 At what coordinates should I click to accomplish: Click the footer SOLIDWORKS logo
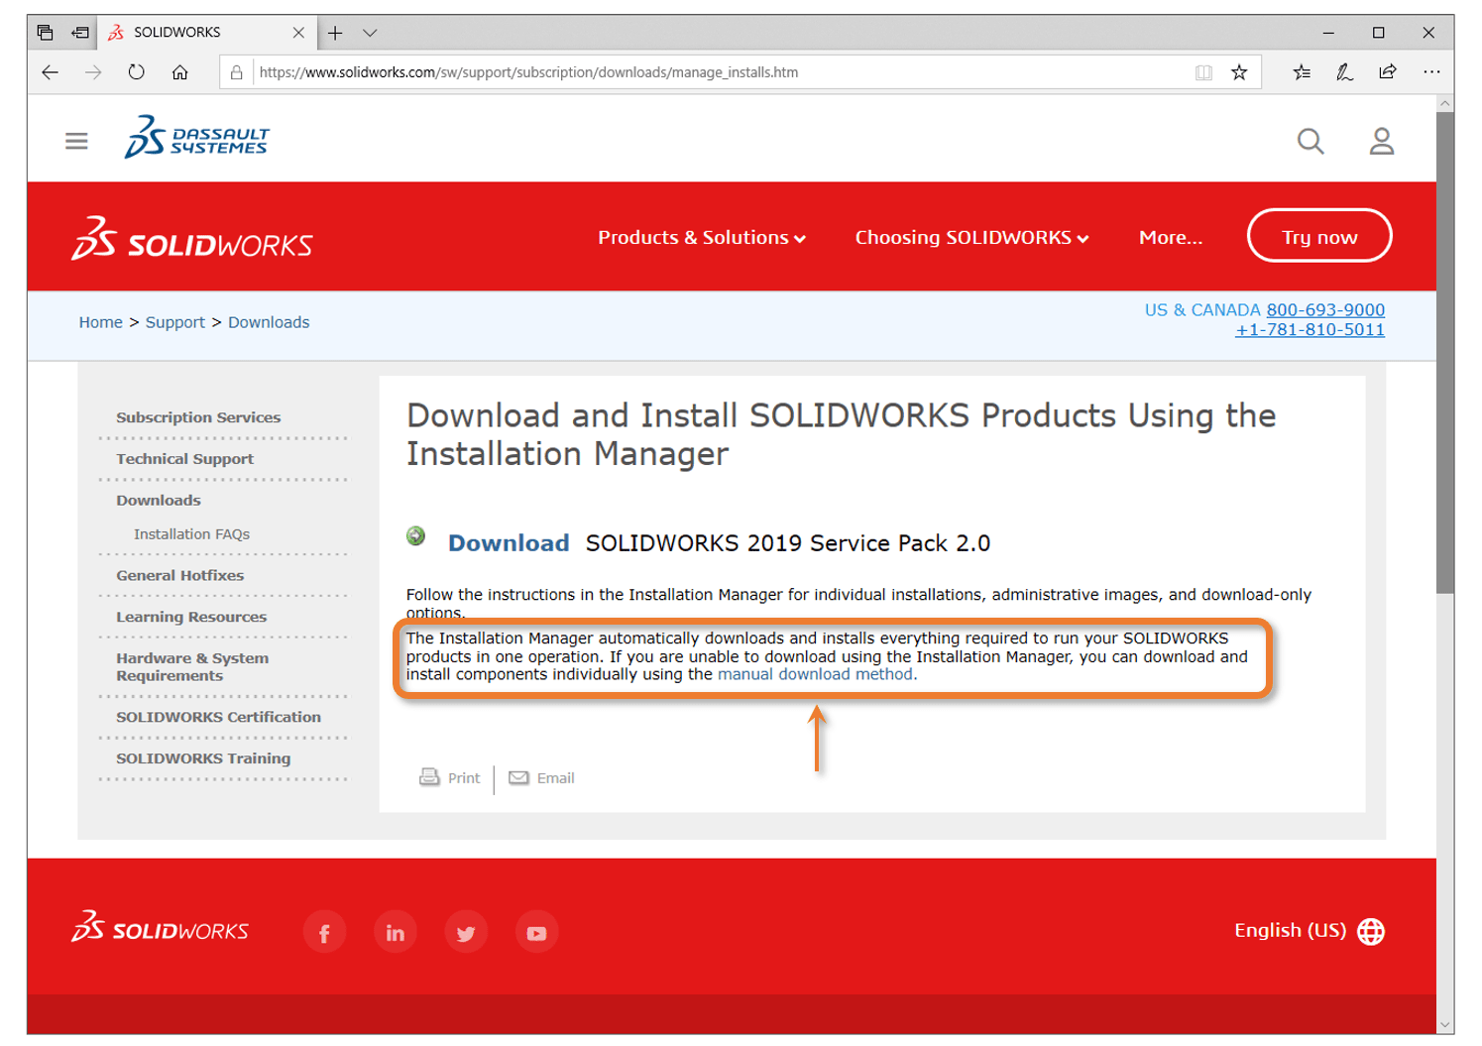coord(160,927)
